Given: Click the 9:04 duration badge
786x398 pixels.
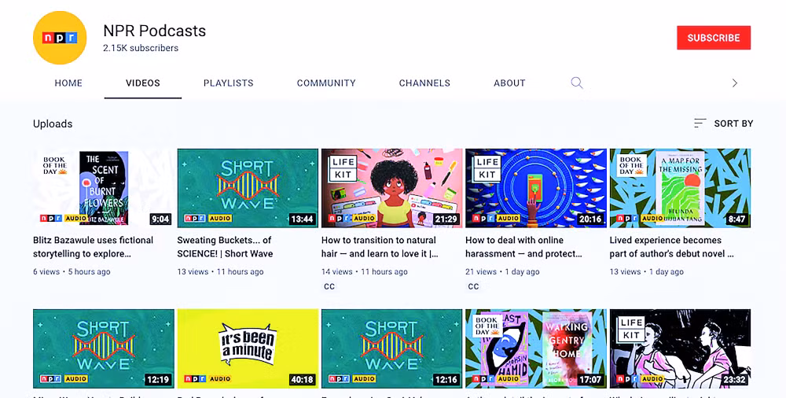Looking at the screenshot, I should point(160,219).
